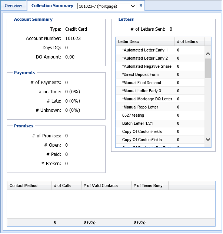The width and height of the screenshot is (223, 234).
Task: Click the Letters list scrollbar thumb
Action: click(x=208, y=68)
